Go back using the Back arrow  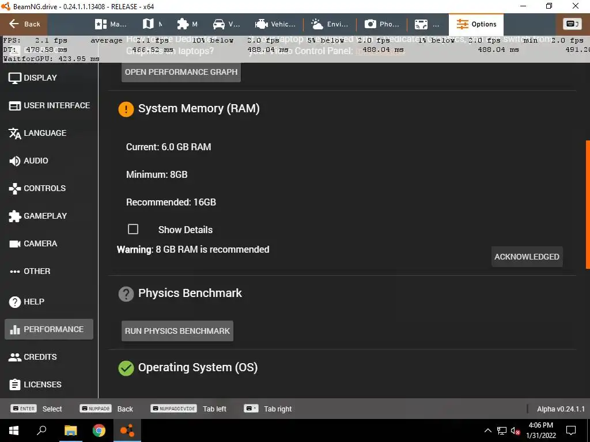pos(24,24)
